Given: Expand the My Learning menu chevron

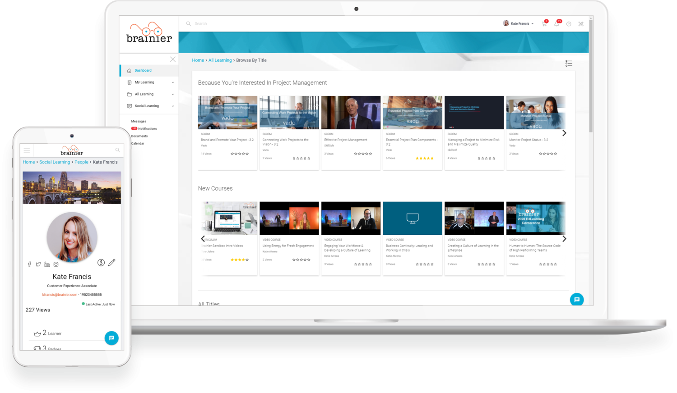Looking at the screenshot, I should pyautogui.click(x=173, y=82).
